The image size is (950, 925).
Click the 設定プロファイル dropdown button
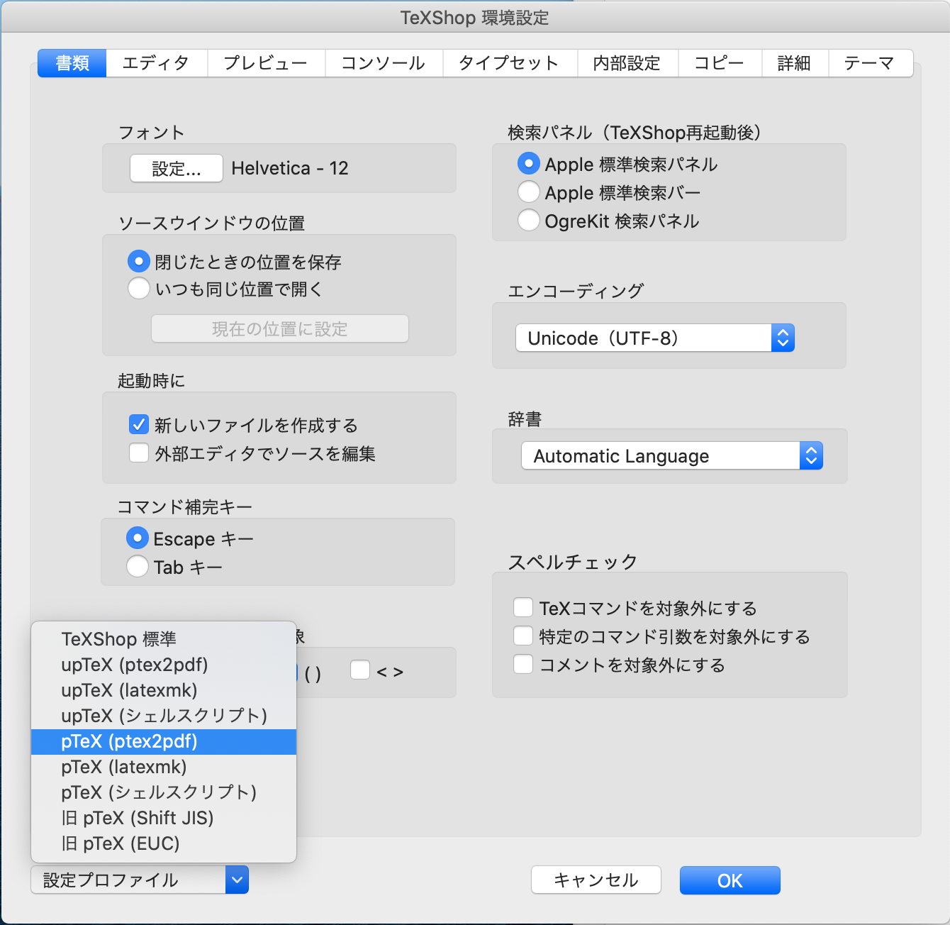point(140,880)
